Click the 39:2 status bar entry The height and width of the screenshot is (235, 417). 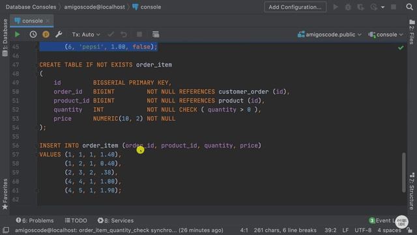(330, 230)
